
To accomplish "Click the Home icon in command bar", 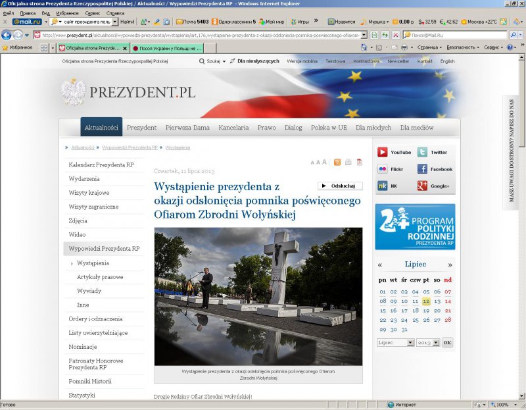I will pyautogui.click(x=364, y=47).
